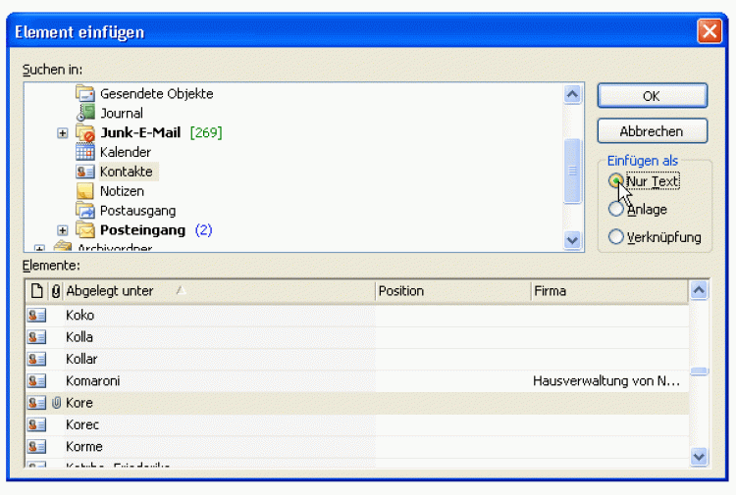Screen dimensions: 736x495
Task: Click the Postausgang outbox icon
Action: (x=85, y=211)
